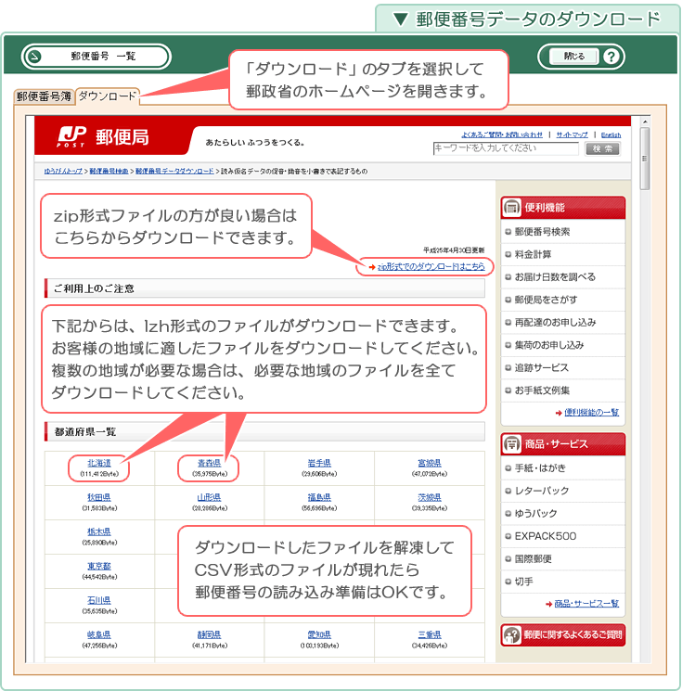Viewport: 682px width, 691px height.
Task: Open zip形式でのダウンロードはこちら link
Action: tap(431, 266)
